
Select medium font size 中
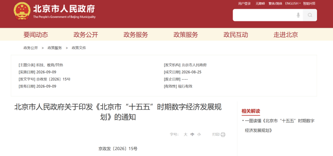click(x=192, y=134)
